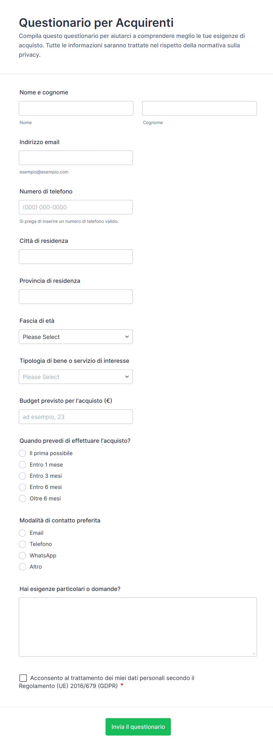The width and height of the screenshot is (273, 750).
Task: Click the Budget previsto input field
Action: pyautogui.click(x=76, y=417)
